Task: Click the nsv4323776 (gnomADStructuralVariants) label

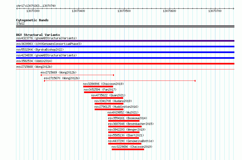Action: [46, 38]
